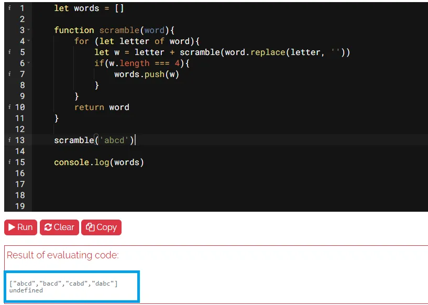The width and height of the screenshot is (428, 305).
Task: Click line number 9 in the gutter
Action: 22,96
